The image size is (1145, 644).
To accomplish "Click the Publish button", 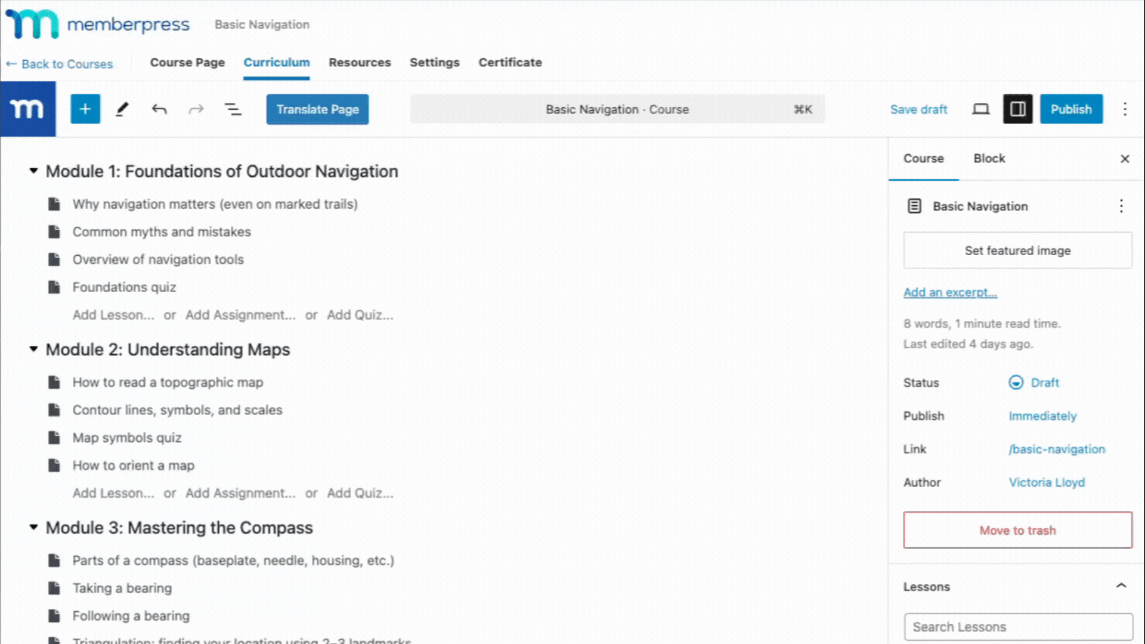I will point(1071,109).
